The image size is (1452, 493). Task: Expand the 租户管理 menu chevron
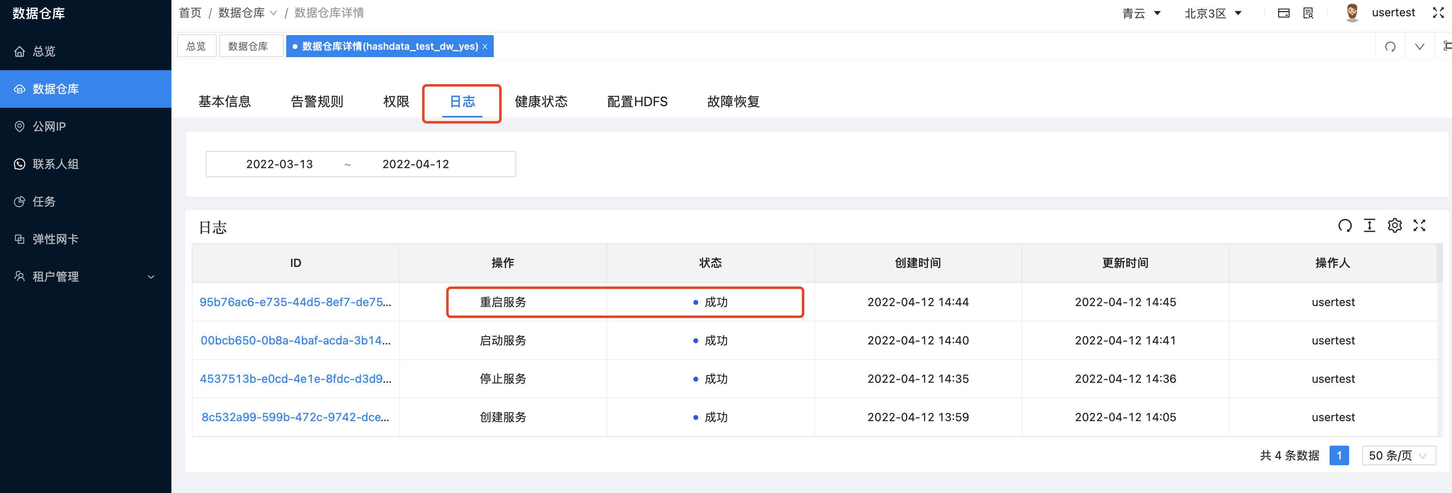click(151, 277)
